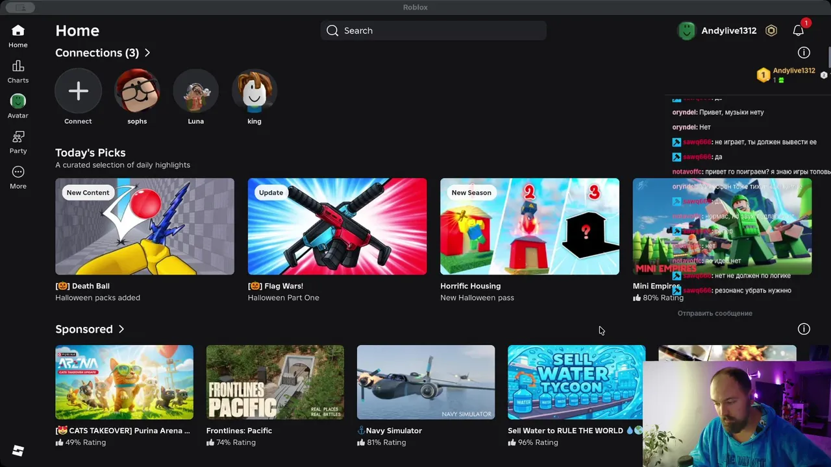Click the New Season badge on Horrific Housing
Viewport: 831px width, 467px height.
point(471,193)
